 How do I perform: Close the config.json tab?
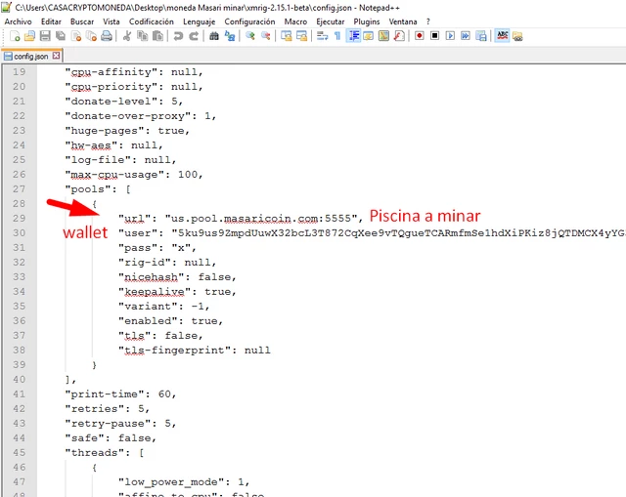point(57,56)
